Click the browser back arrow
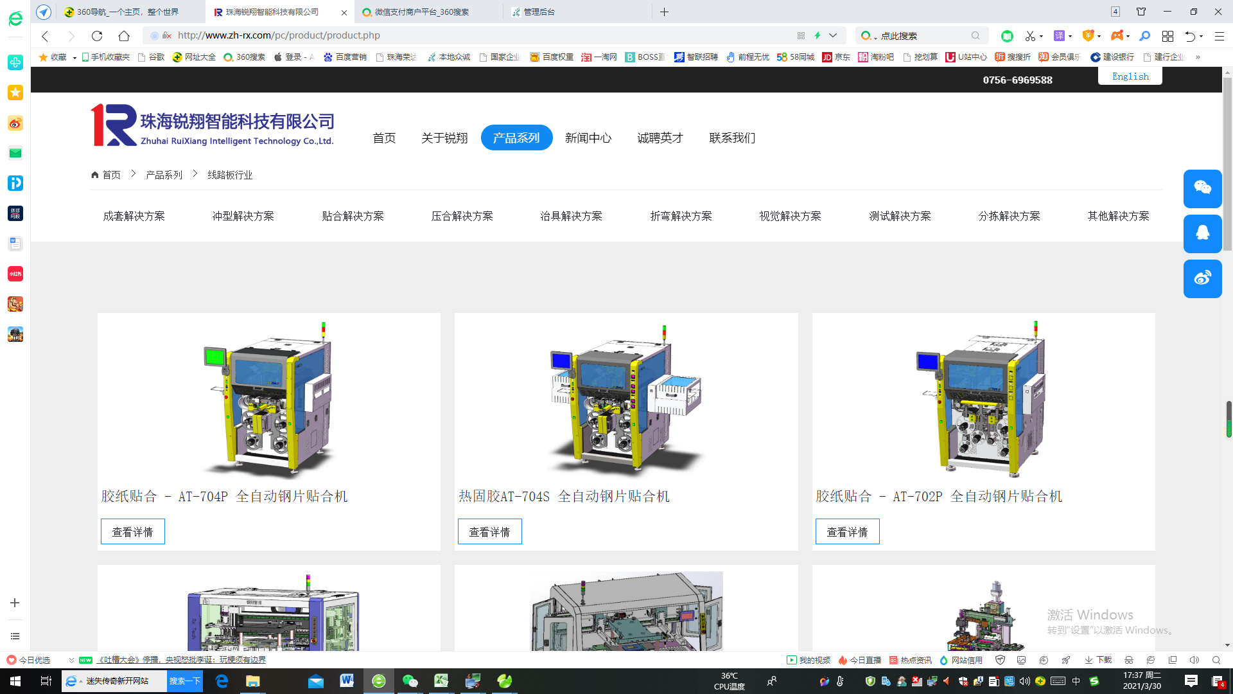The width and height of the screenshot is (1233, 694). [45, 36]
